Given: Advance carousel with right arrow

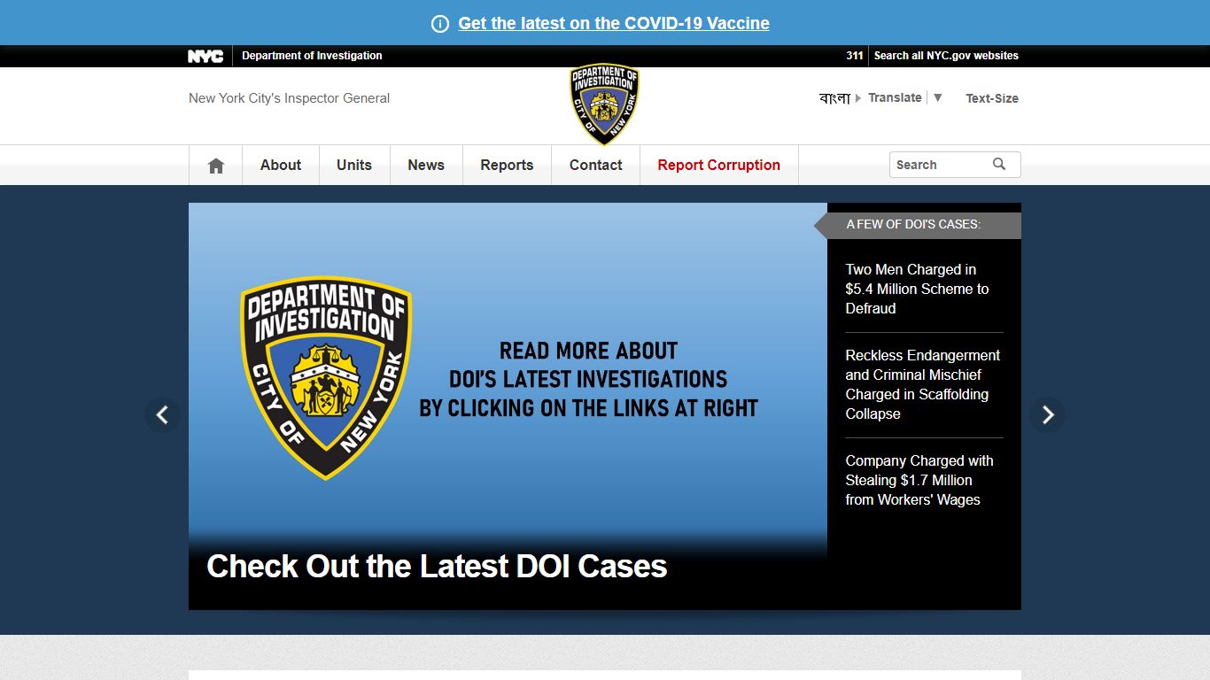Looking at the screenshot, I should tap(1047, 414).
